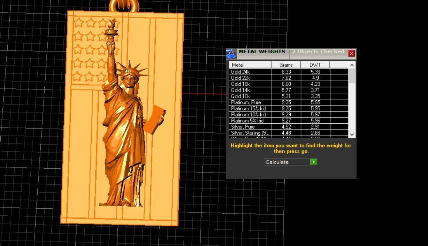428x246 pixels.
Task: Select the Gold 14k row
Action: click(x=289, y=90)
